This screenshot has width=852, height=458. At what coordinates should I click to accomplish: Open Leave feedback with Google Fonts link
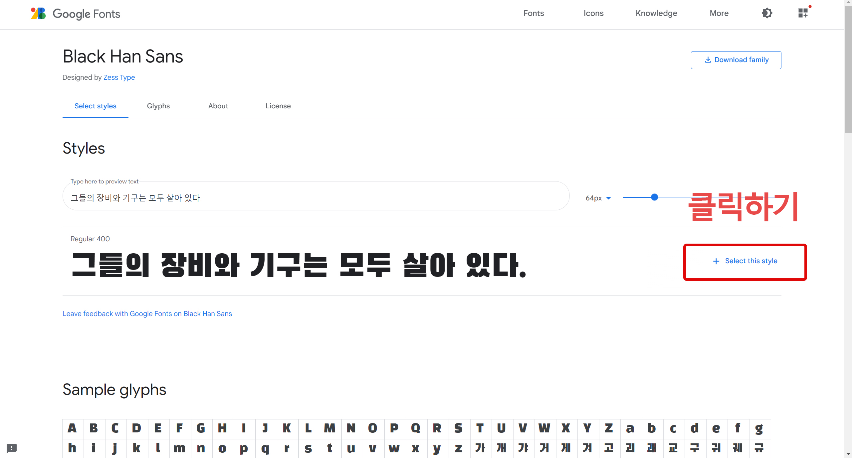(x=147, y=314)
